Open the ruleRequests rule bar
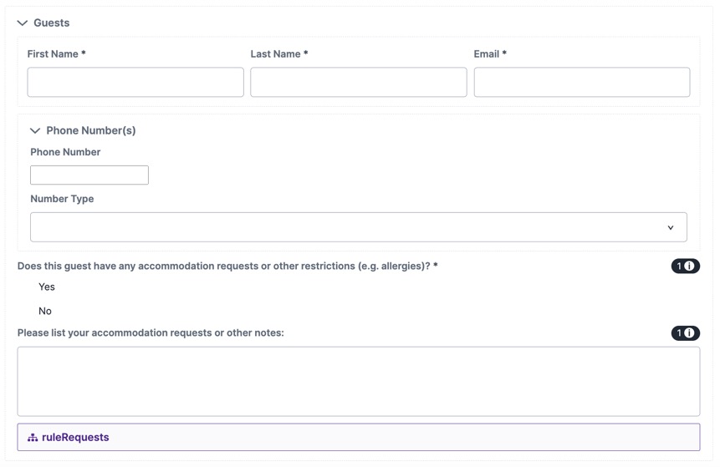This screenshot has height=467, width=720. 359,437
